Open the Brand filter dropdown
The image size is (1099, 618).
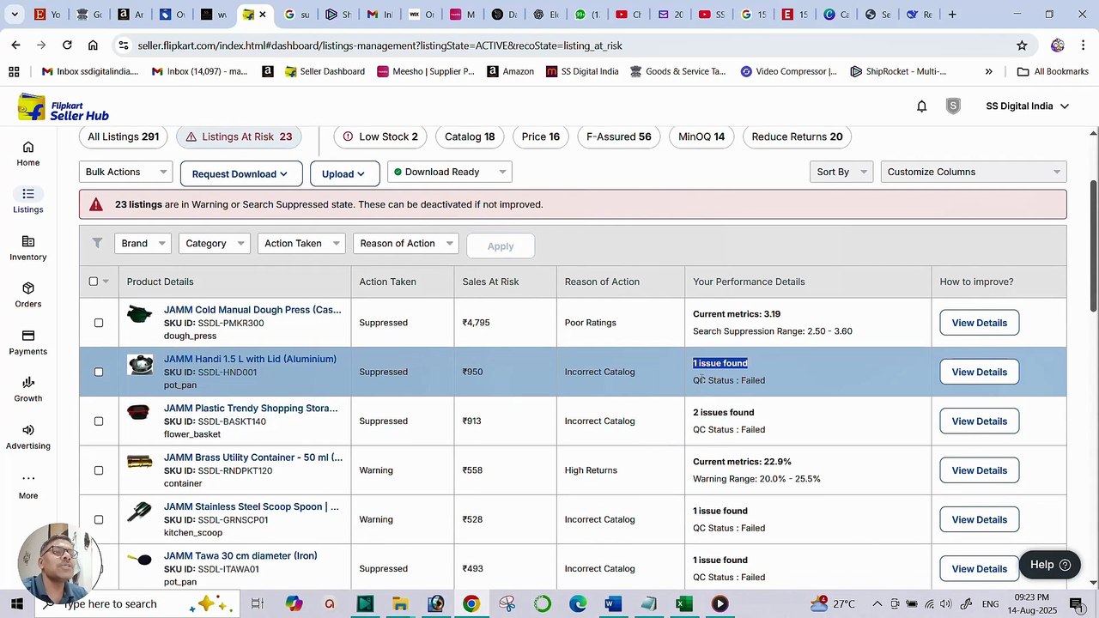pyautogui.click(x=143, y=244)
